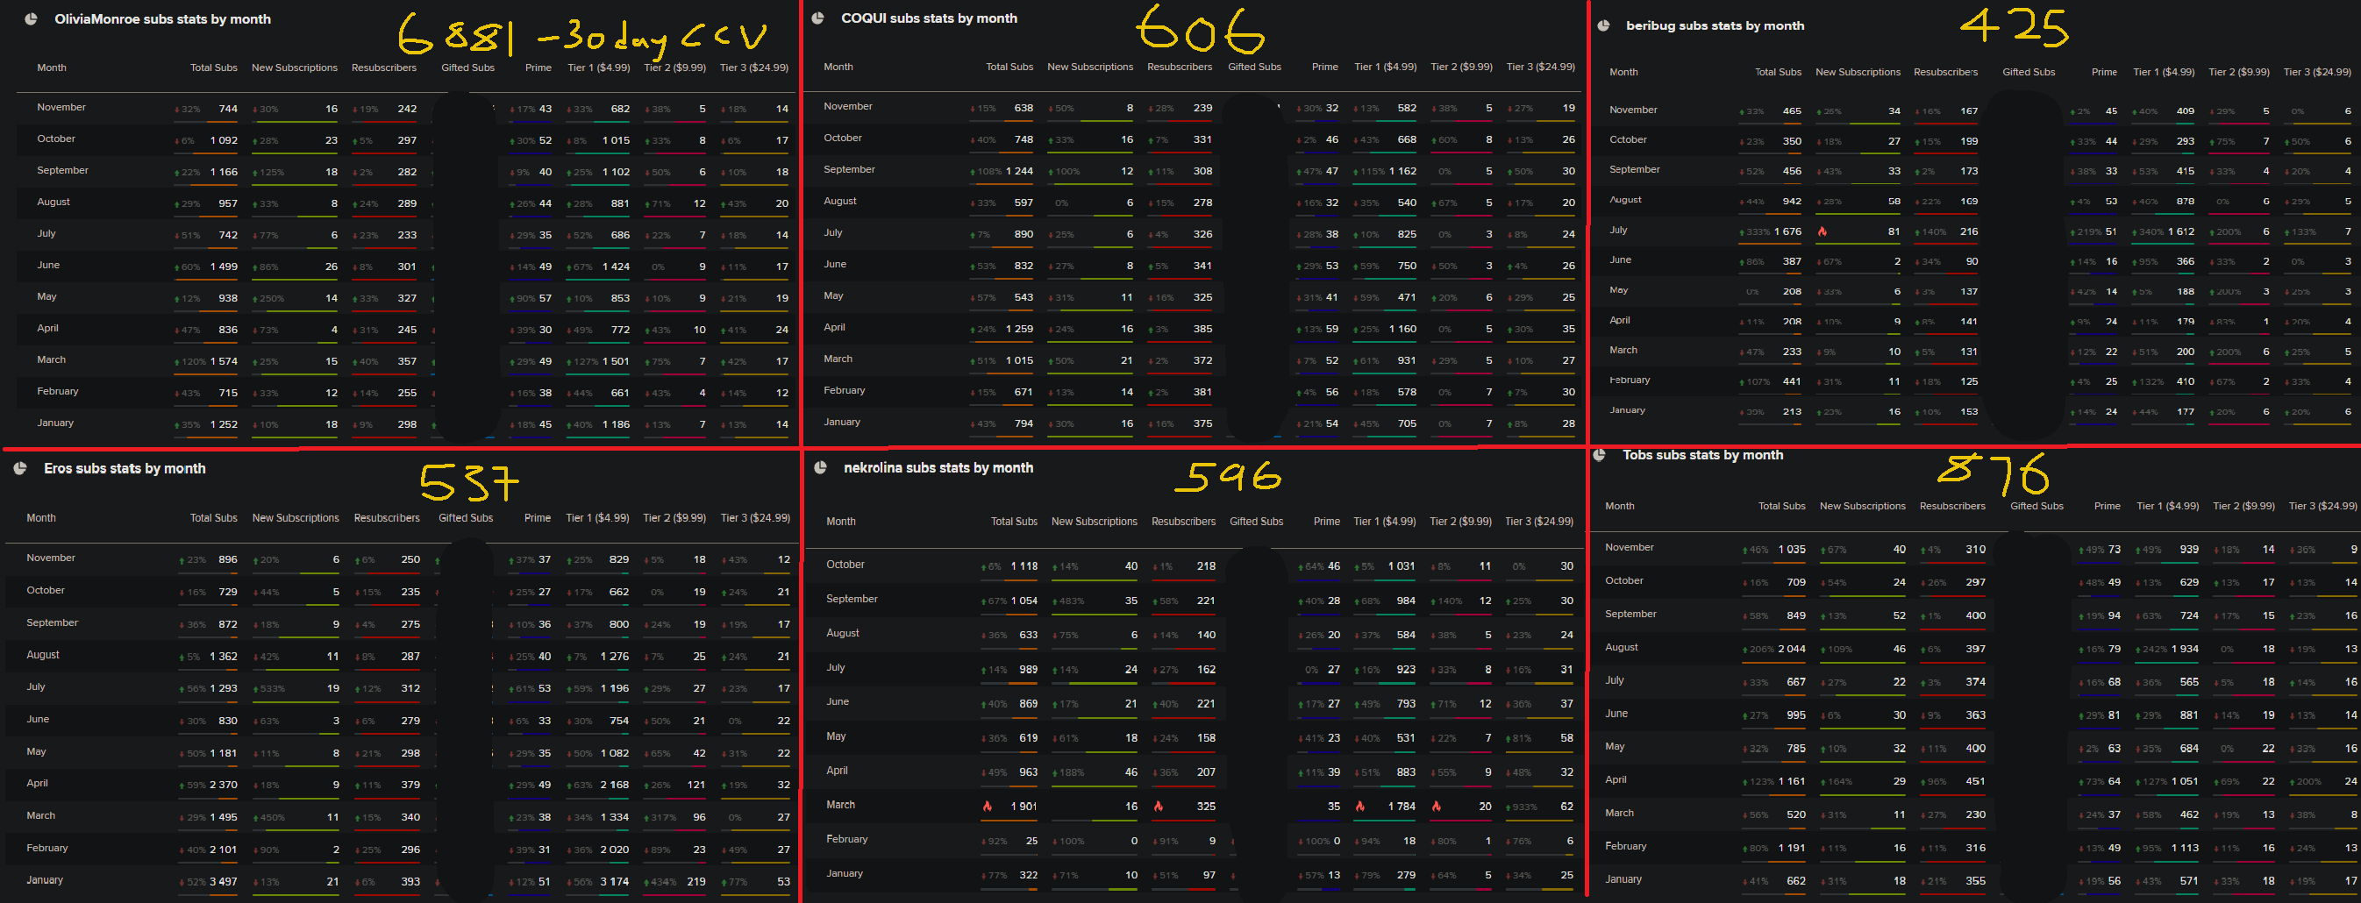Click August month label in Tobs table
The width and height of the screenshot is (2361, 903).
click(x=1622, y=648)
